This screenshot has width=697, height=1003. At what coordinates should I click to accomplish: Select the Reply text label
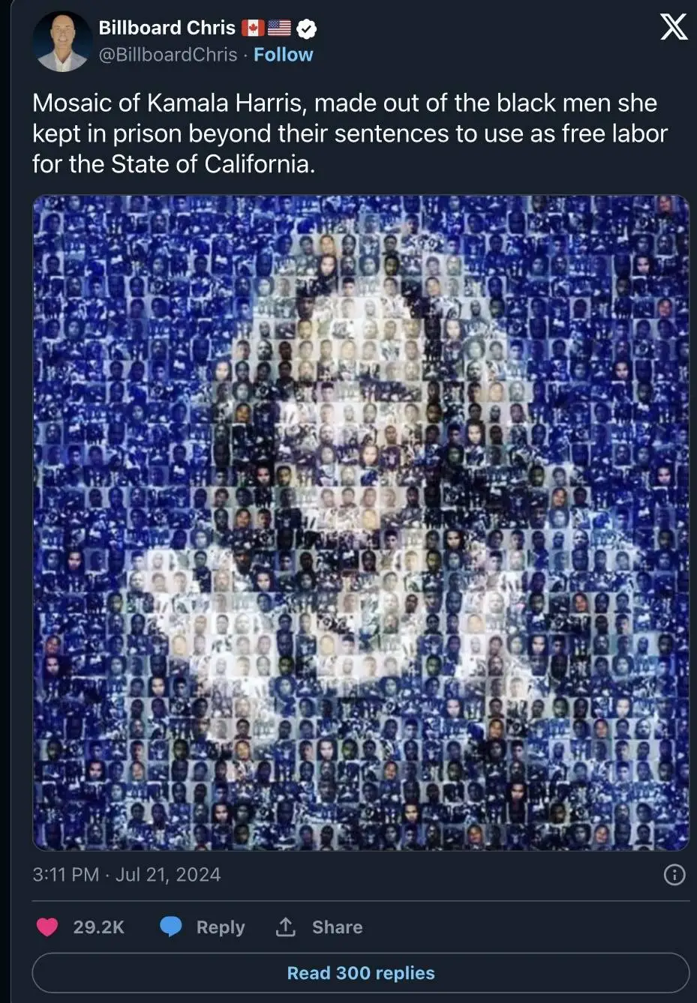coord(221,927)
